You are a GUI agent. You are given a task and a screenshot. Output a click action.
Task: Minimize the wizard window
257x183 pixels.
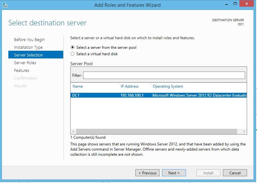[227, 4]
